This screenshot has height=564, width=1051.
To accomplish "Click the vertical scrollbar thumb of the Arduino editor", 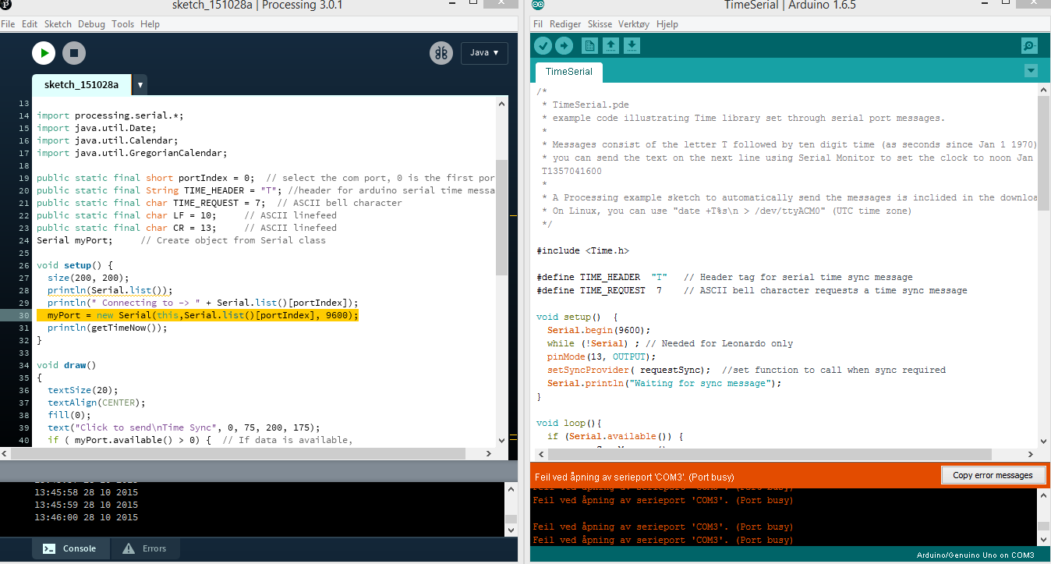I will coord(1044,154).
